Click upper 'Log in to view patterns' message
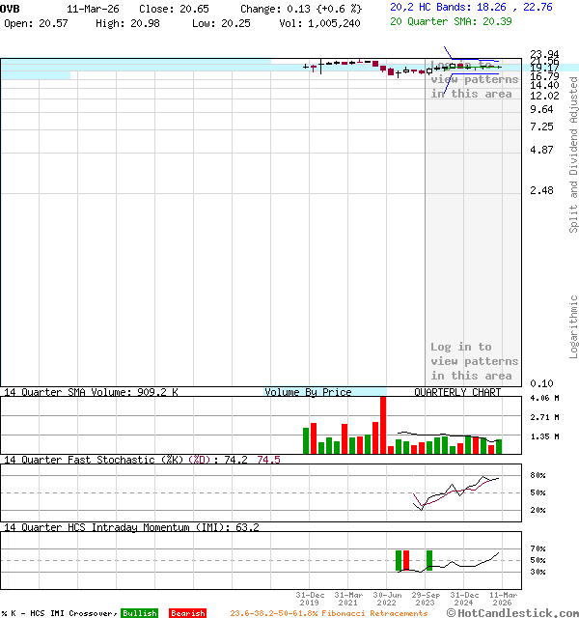 click(x=473, y=80)
